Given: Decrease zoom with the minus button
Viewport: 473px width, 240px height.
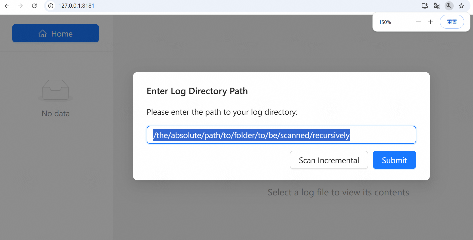Looking at the screenshot, I should [x=418, y=22].
